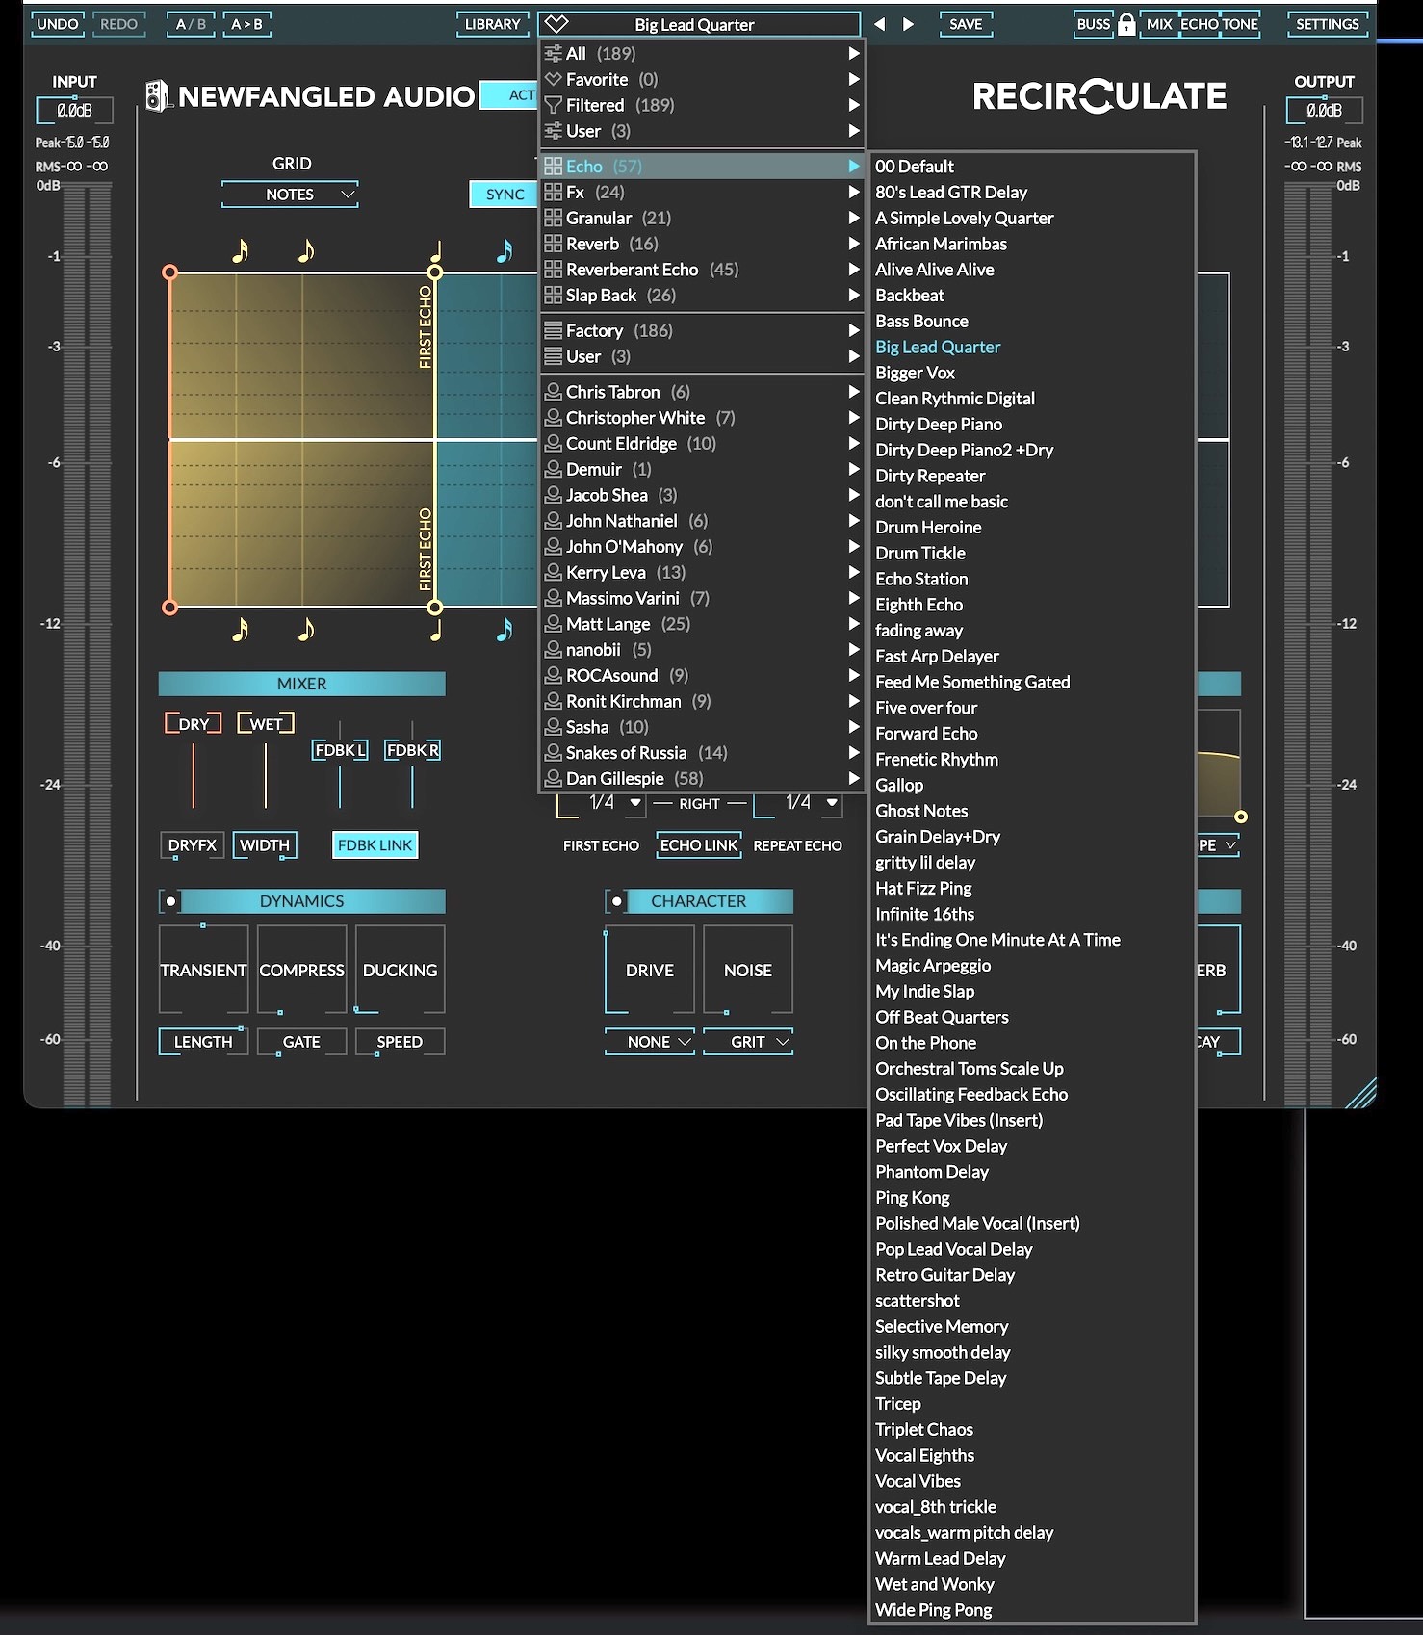Click the DRIVE control box
The width and height of the screenshot is (1423, 1635).
pyautogui.click(x=650, y=970)
